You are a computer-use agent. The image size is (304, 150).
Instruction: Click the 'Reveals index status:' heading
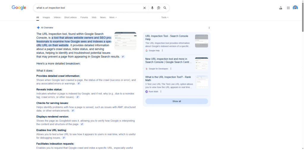[x=49, y=90]
